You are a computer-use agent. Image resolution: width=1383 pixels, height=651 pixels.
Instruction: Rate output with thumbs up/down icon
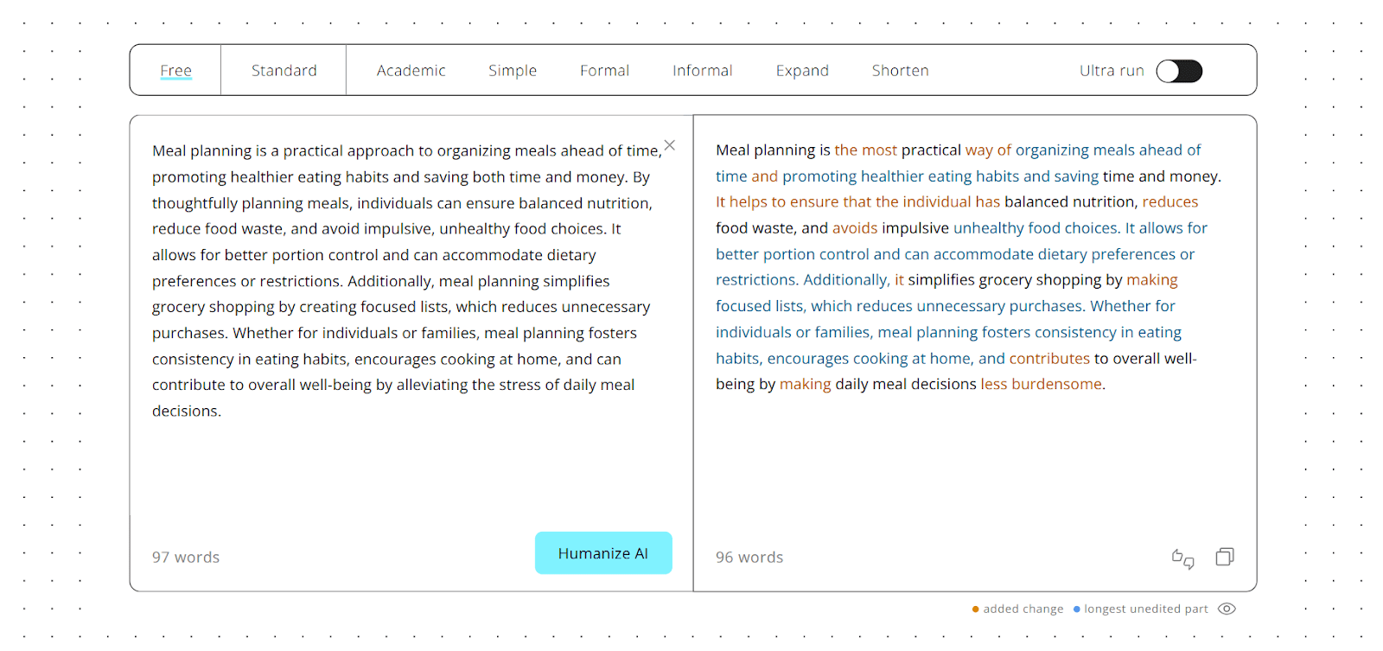click(x=1182, y=558)
